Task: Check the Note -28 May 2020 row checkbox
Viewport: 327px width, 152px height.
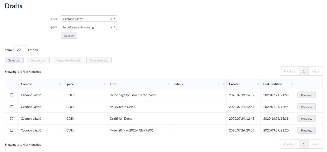Action: [x=11, y=130]
